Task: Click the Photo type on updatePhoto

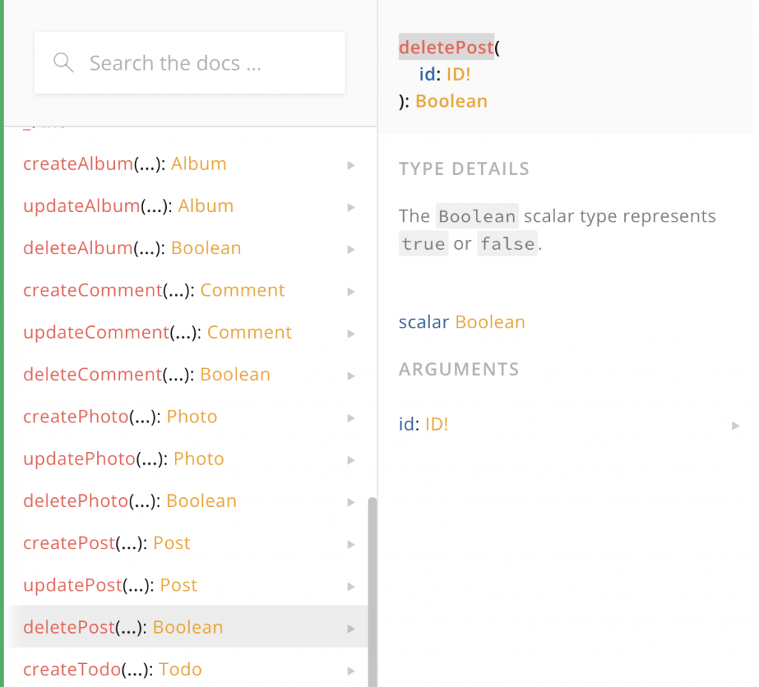Action: [x=199, y=459]
